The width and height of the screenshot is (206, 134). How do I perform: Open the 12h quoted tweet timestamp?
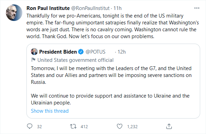122,52
